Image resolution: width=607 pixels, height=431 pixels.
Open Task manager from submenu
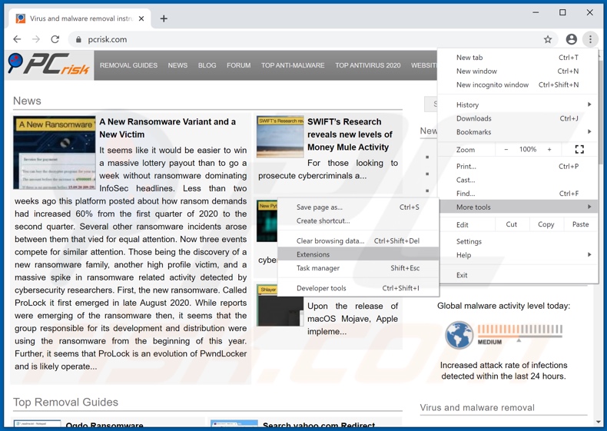(x=358, y=268)
